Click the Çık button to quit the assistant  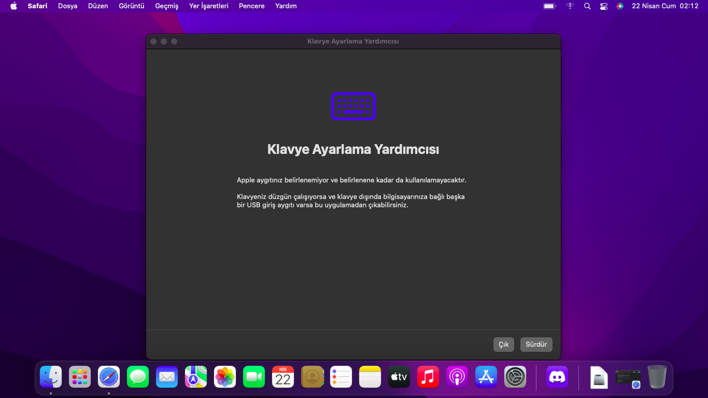pos(504,344)
